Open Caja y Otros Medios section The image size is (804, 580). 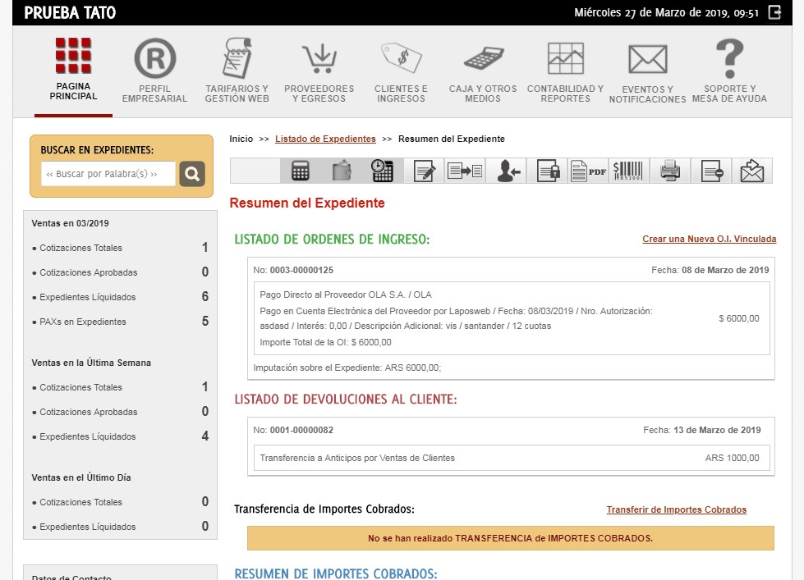point(483,71)
